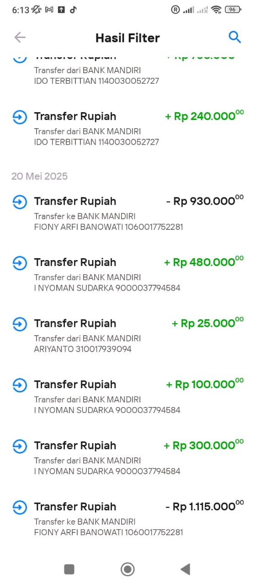Select the - Rp 1.115.000 amount
255x586 pixels.
[x=204, y=506]
